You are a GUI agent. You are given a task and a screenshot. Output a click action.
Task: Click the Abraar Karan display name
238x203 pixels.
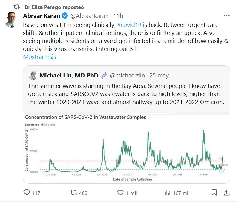pos(42,16)
